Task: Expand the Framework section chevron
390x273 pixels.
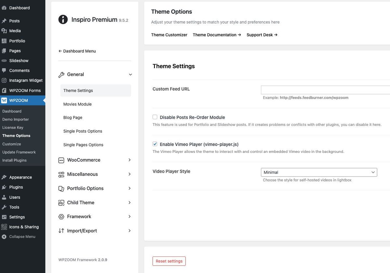Action: pos(129,217)
